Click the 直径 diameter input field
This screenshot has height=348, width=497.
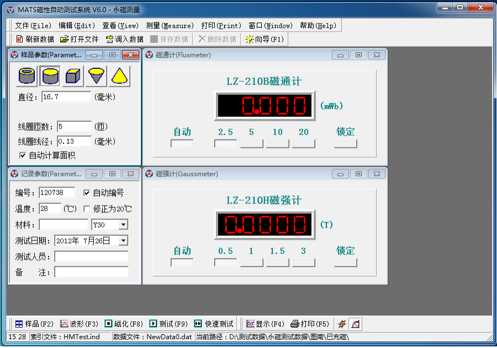[66, 97]
